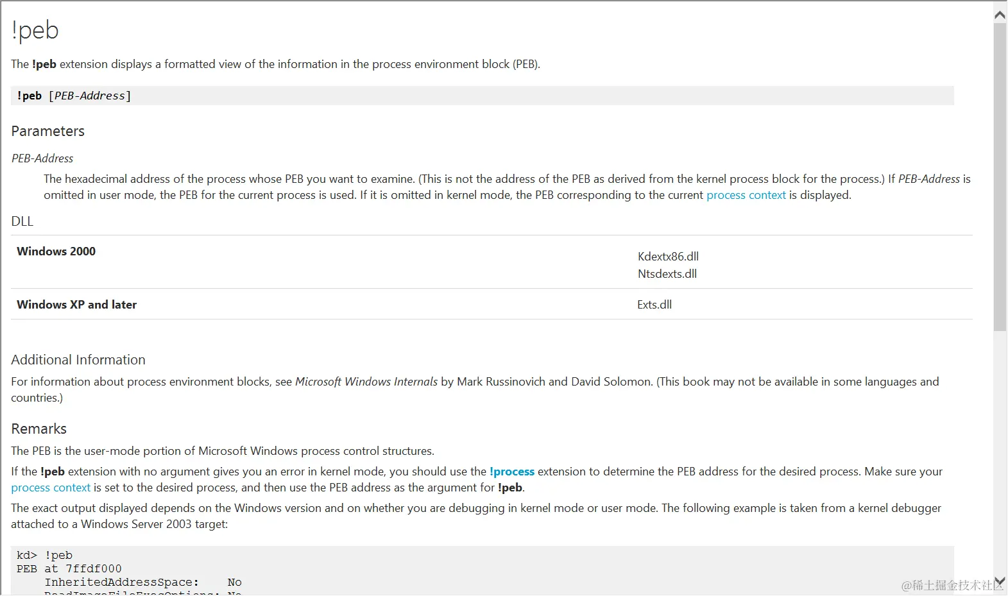Click the '!peb' page title
1008x596 pixels.
click(35, 30)
